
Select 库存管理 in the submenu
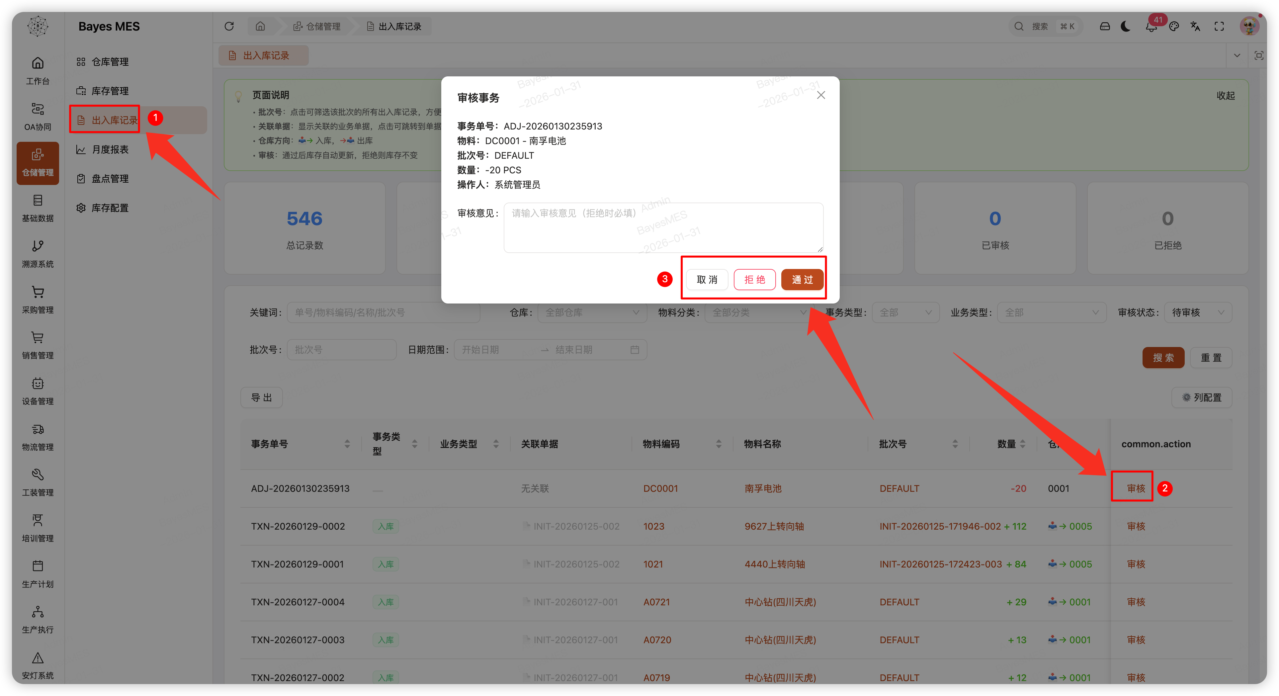click(x=110, y=90)
